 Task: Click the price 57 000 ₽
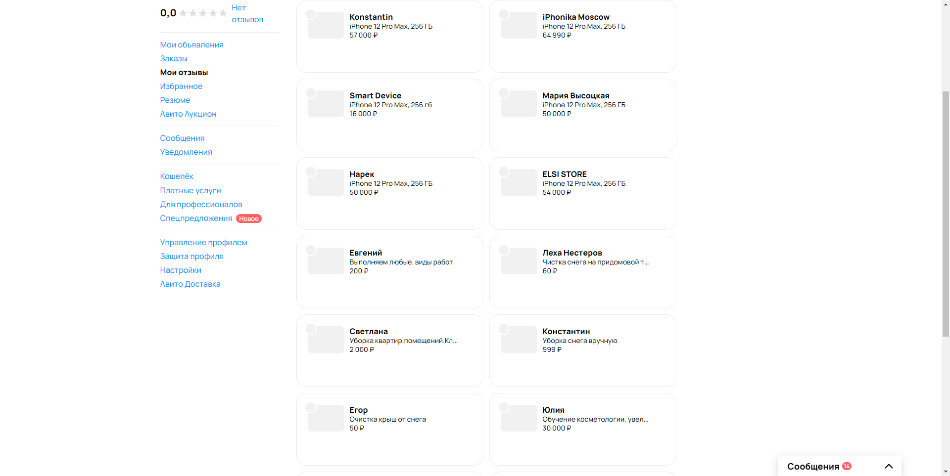364,35
